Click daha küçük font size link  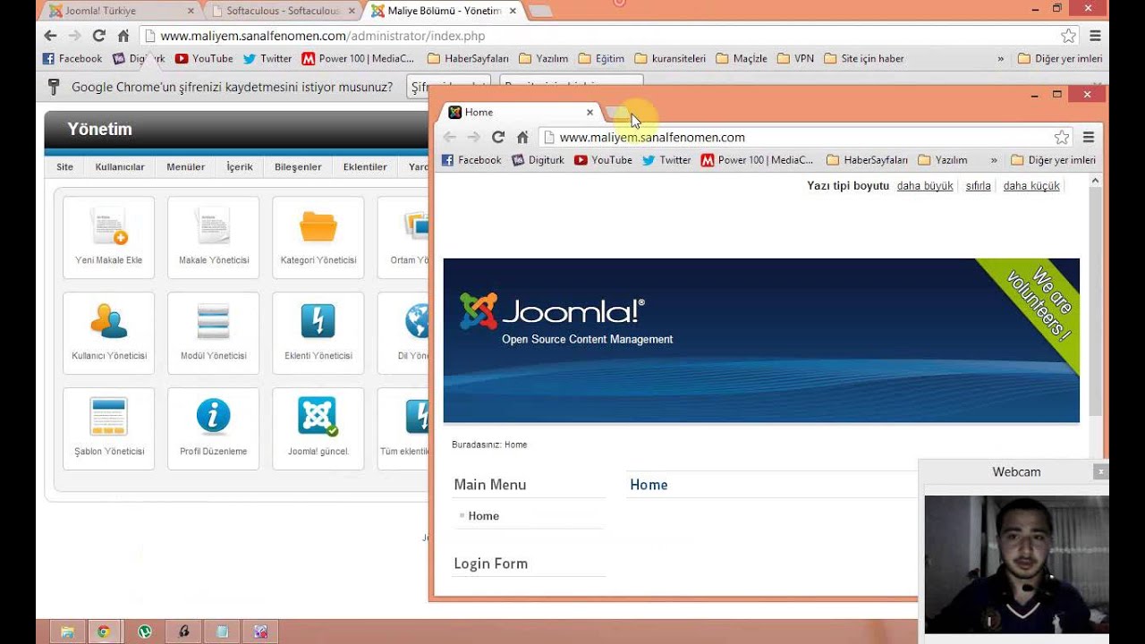pyautogui.click(x=1031, y=186)
